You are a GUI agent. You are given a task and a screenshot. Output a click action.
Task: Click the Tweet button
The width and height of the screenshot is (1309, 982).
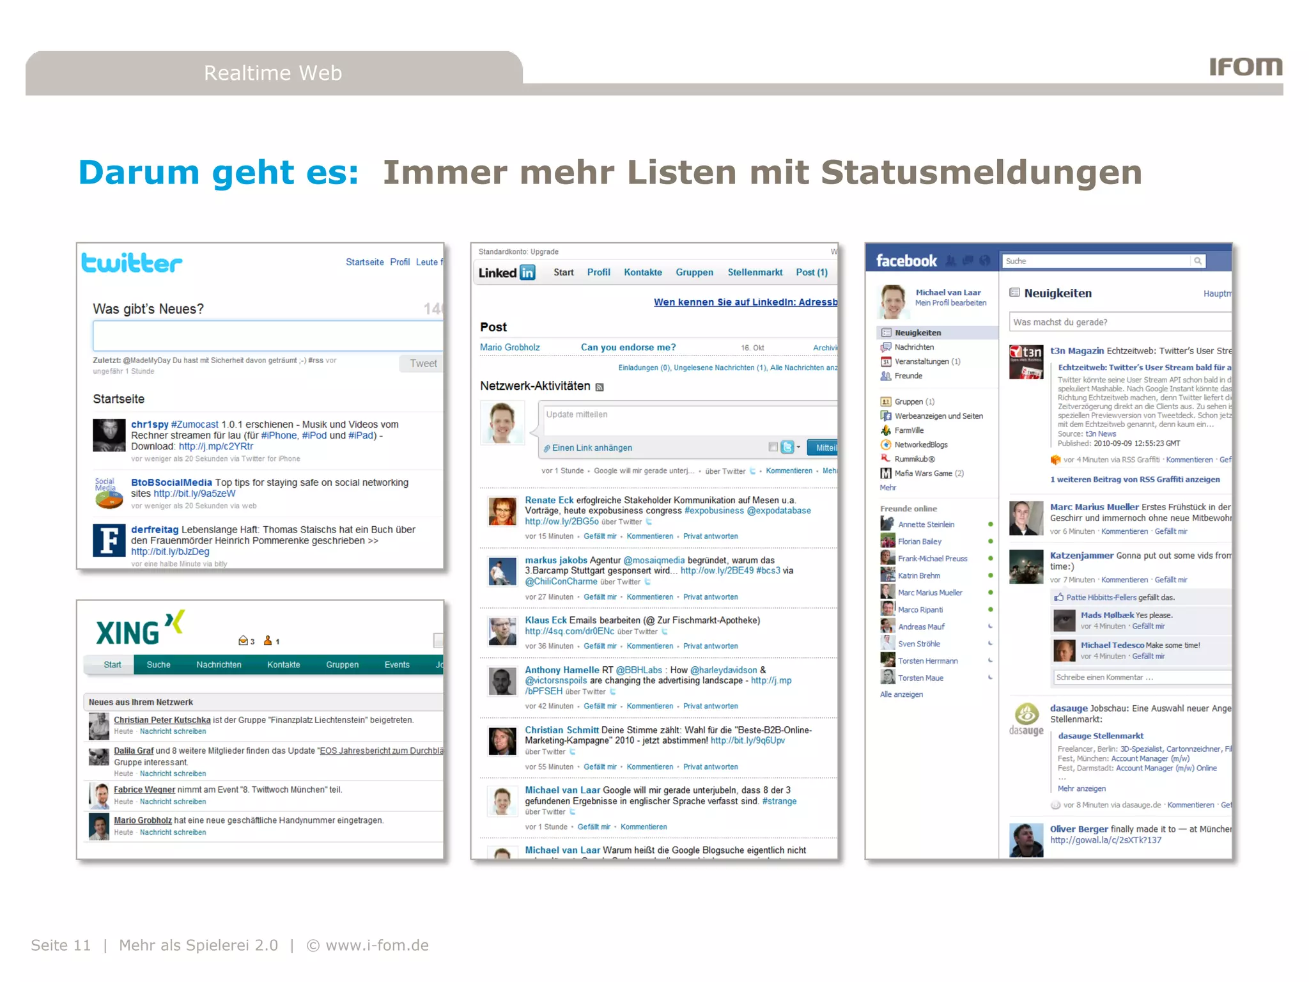click(x=422, y=364)
